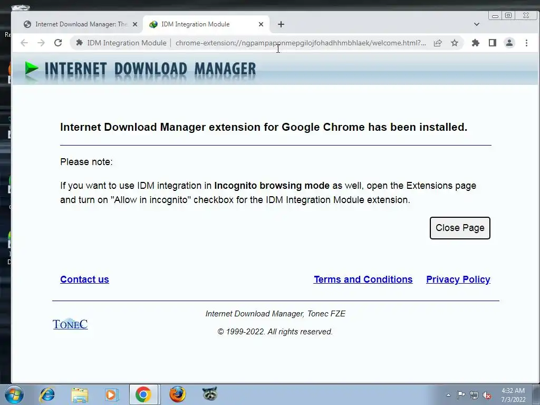The image size is (540, 405).
Task: Expand the tab search dropdown arrow
Action: coord(477,24)
